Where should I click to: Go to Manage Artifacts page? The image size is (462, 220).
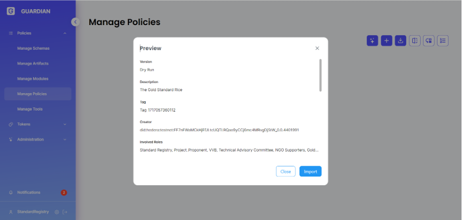point(33,63)
